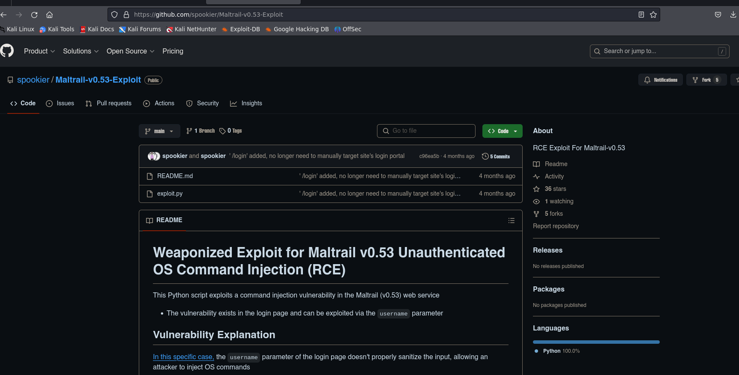
Task: Open the Insights tab
Action: 246,103
